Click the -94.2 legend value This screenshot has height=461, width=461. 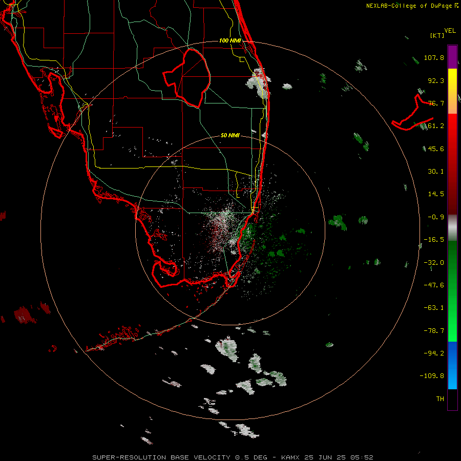click(x=434, y=353)
